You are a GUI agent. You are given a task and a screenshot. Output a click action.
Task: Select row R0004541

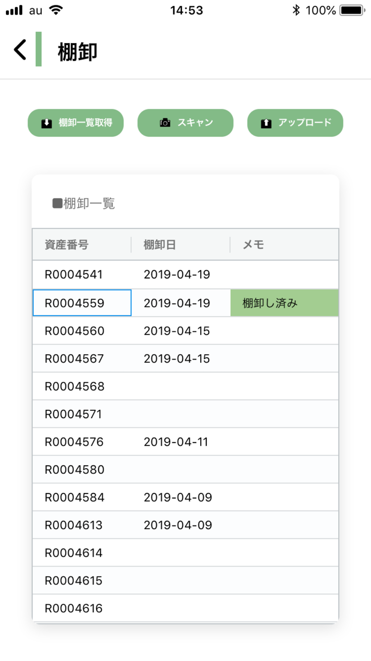tap(185, 275)
